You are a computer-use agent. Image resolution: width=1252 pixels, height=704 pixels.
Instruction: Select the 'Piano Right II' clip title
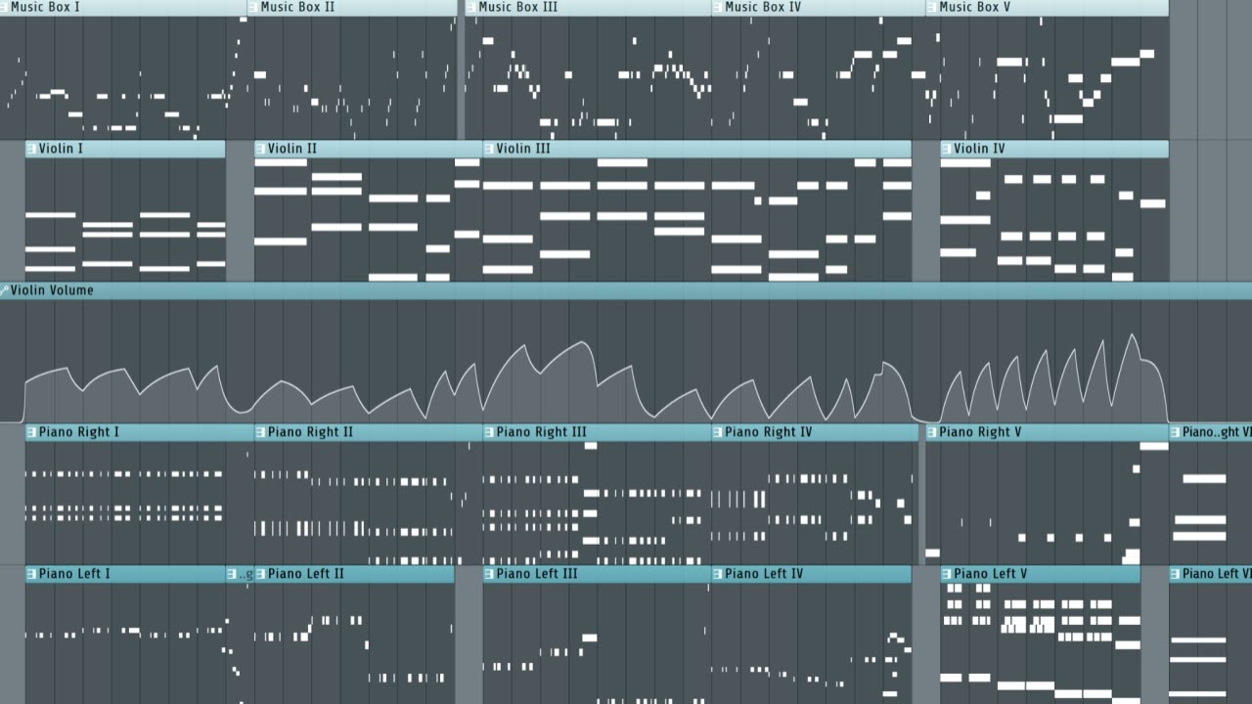(311, 432)
